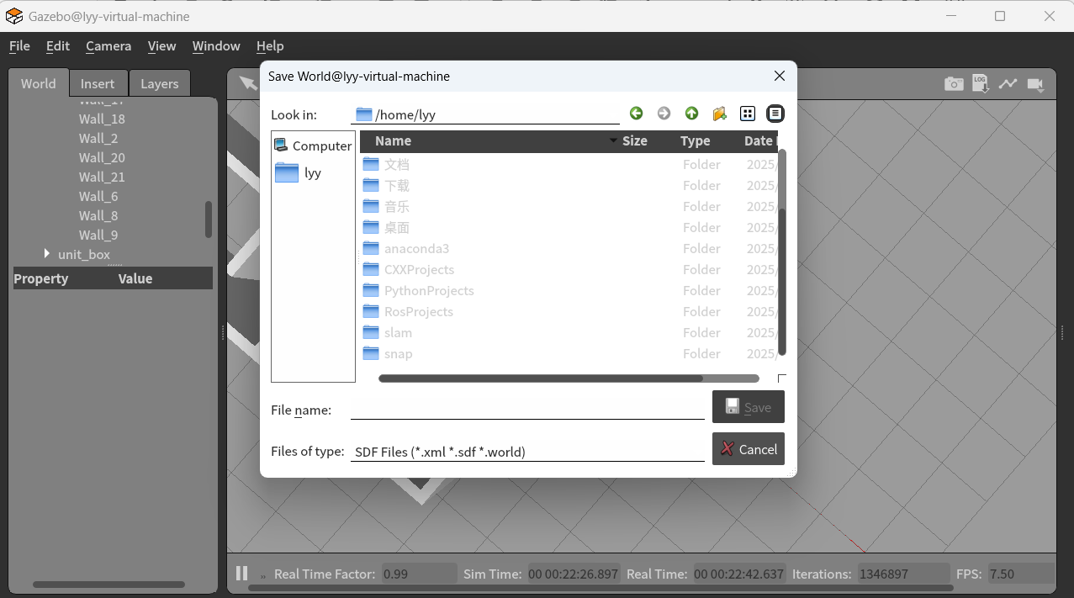This screenshot has height=598, width=1074.
Task: Click the Real Time Factor value
Action: (x=419, y=574)
